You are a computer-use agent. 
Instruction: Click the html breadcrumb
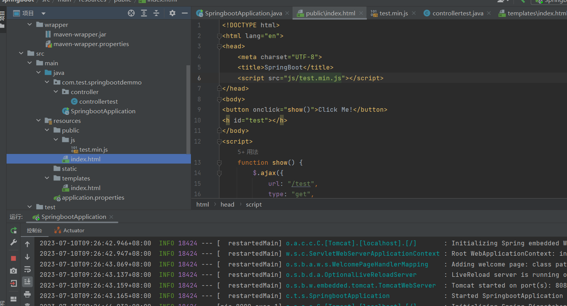click(x=202, y=204)
